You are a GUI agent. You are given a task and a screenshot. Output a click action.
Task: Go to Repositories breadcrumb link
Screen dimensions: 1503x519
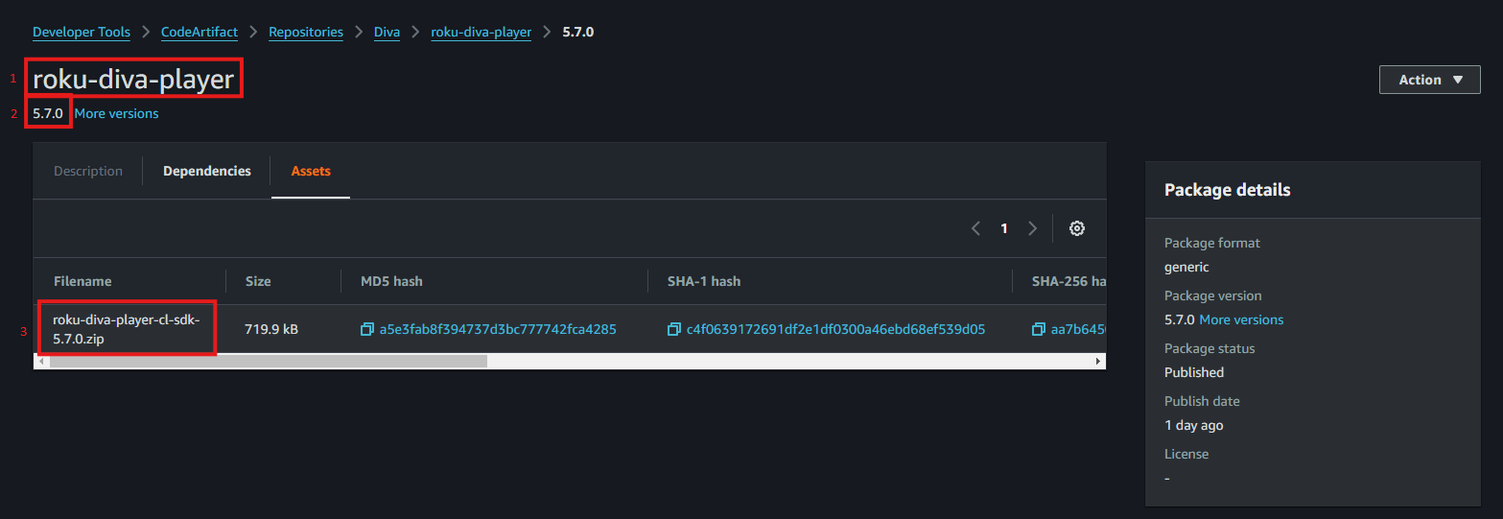pos(306,32)
